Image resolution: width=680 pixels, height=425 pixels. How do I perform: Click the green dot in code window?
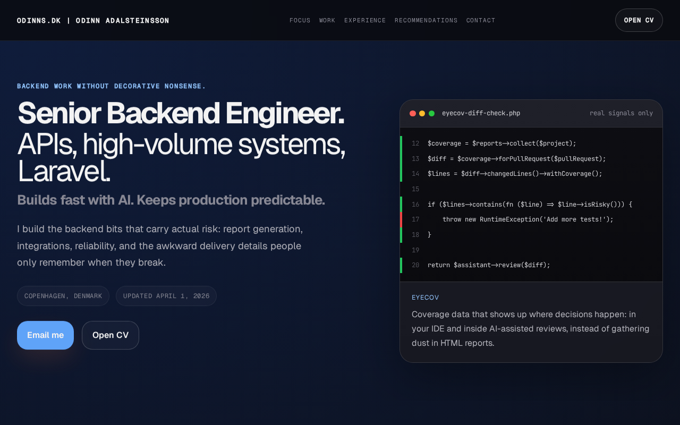tap(432, 113)
